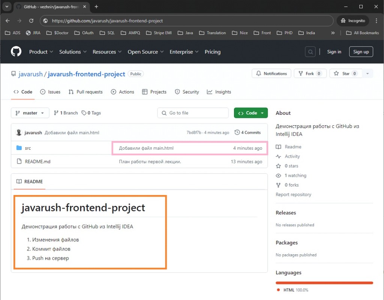
Task: Click the HTML language bar
Action: tap(324, 283)
